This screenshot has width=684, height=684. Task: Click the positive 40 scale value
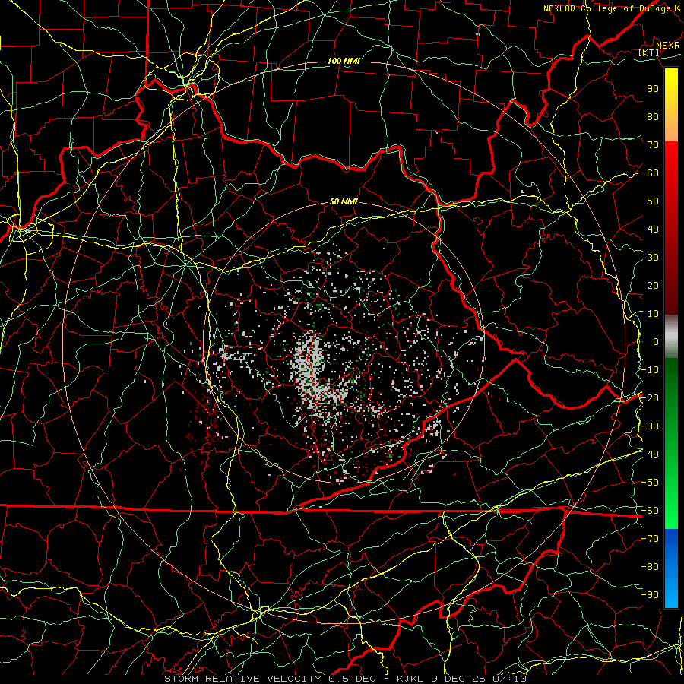pyautogui.click(x=653, y=229)
